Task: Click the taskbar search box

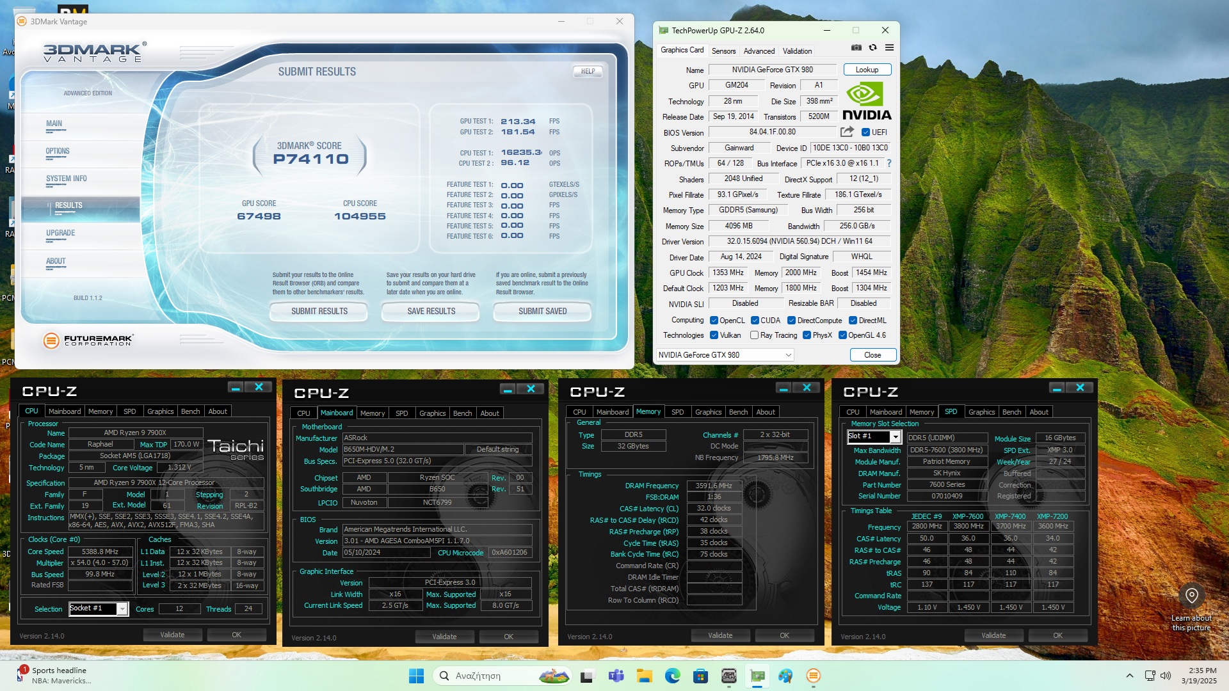Action: 502,676
